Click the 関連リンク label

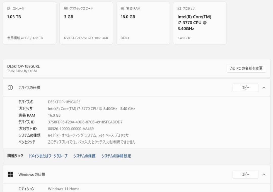[15, 156]
